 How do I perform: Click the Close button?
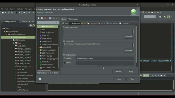click(x=119, y=79)
